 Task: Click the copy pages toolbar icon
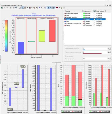[x=34, y=8]
